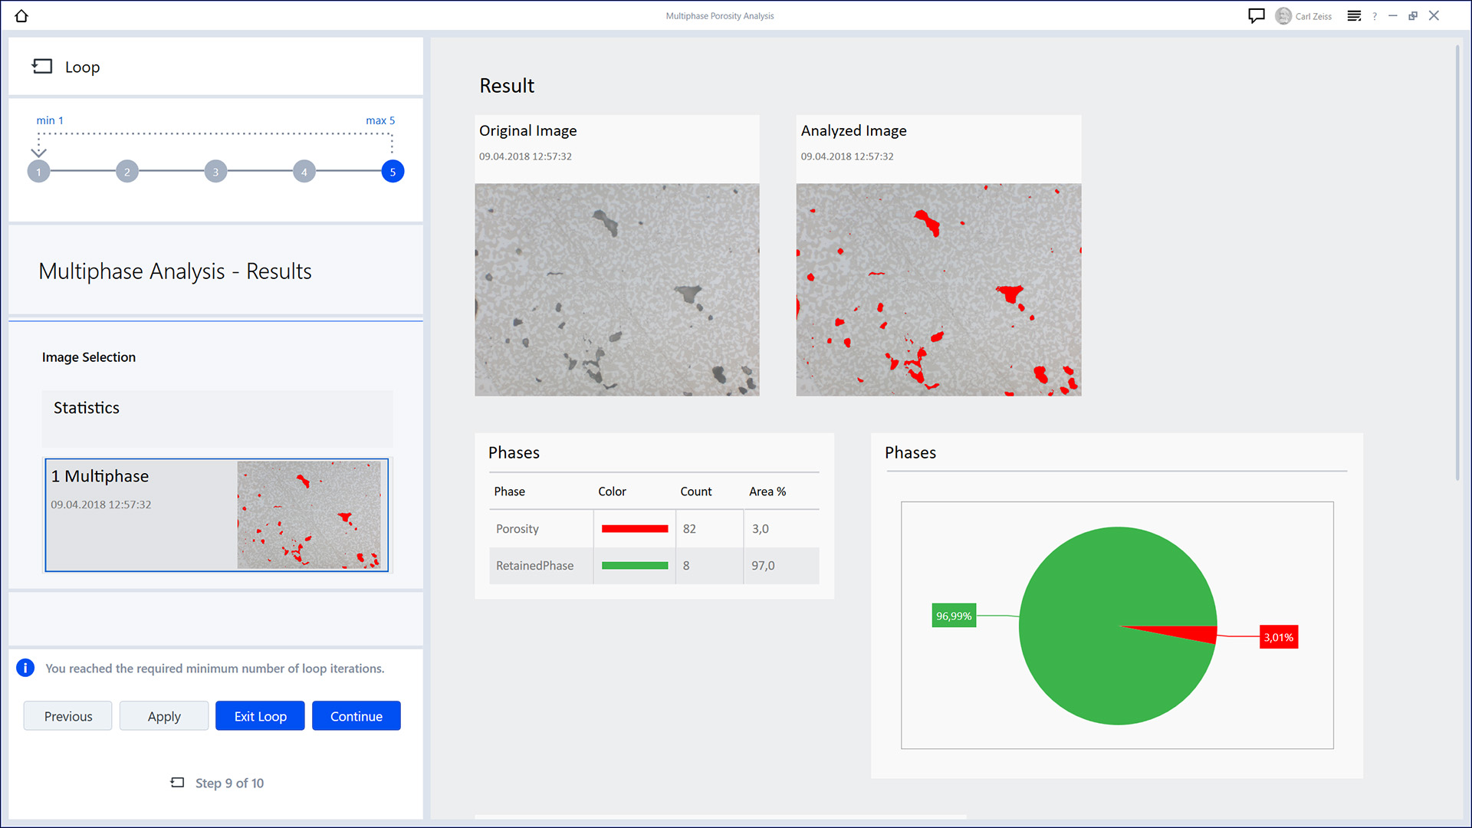Click the Exit Loop button
1472x828 pixels.
pyautogui.click(x=259, y=716)
